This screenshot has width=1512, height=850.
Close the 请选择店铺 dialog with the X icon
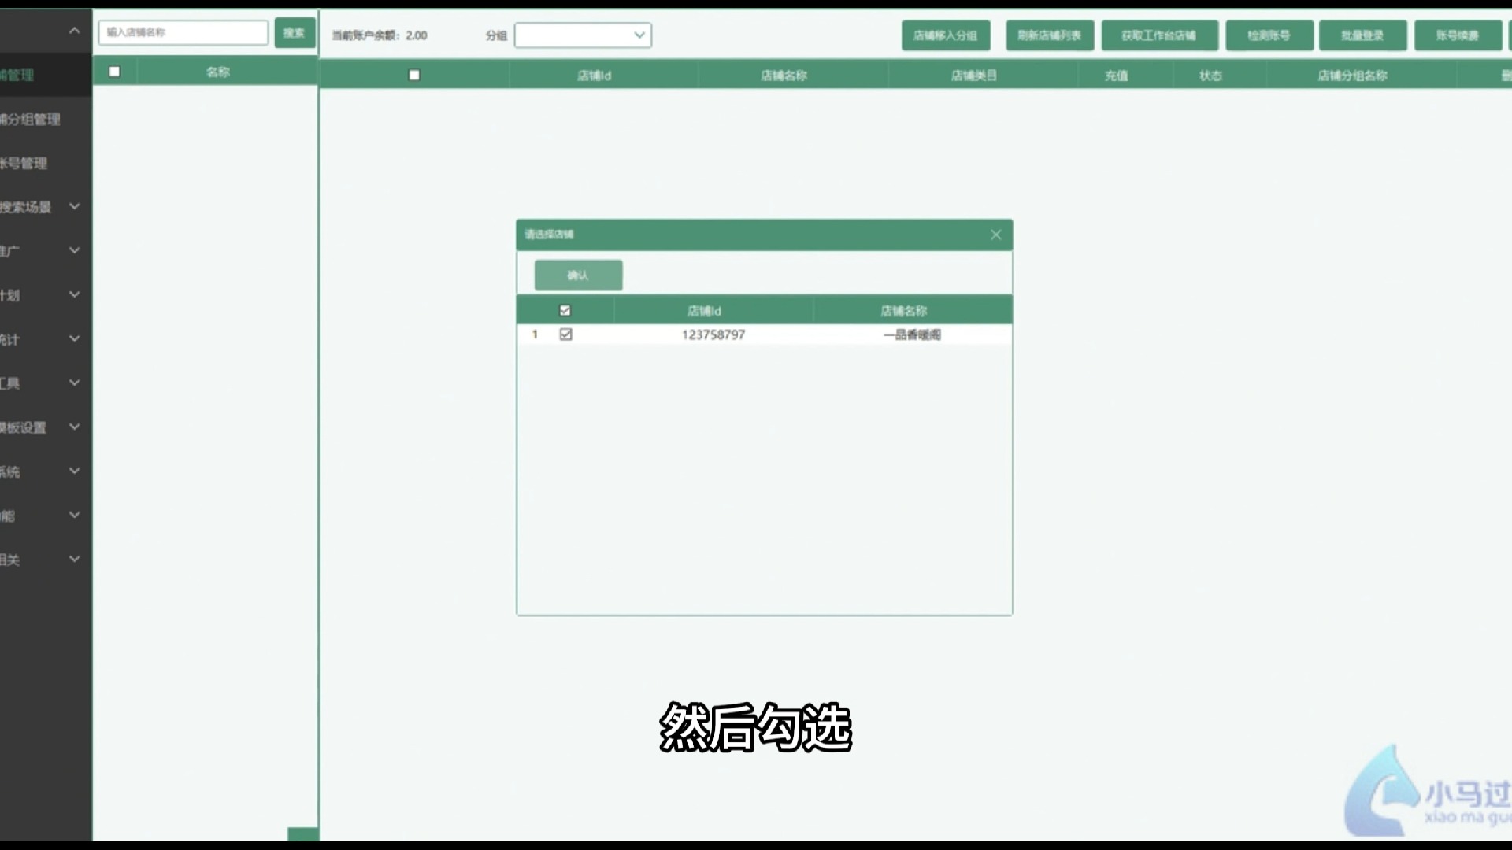[x=995, y=235]
